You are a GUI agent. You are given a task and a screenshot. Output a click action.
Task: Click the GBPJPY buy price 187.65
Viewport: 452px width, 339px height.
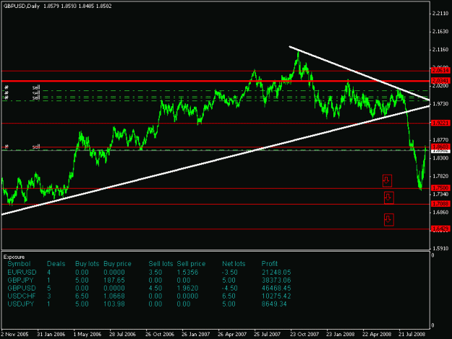(114, 280)
